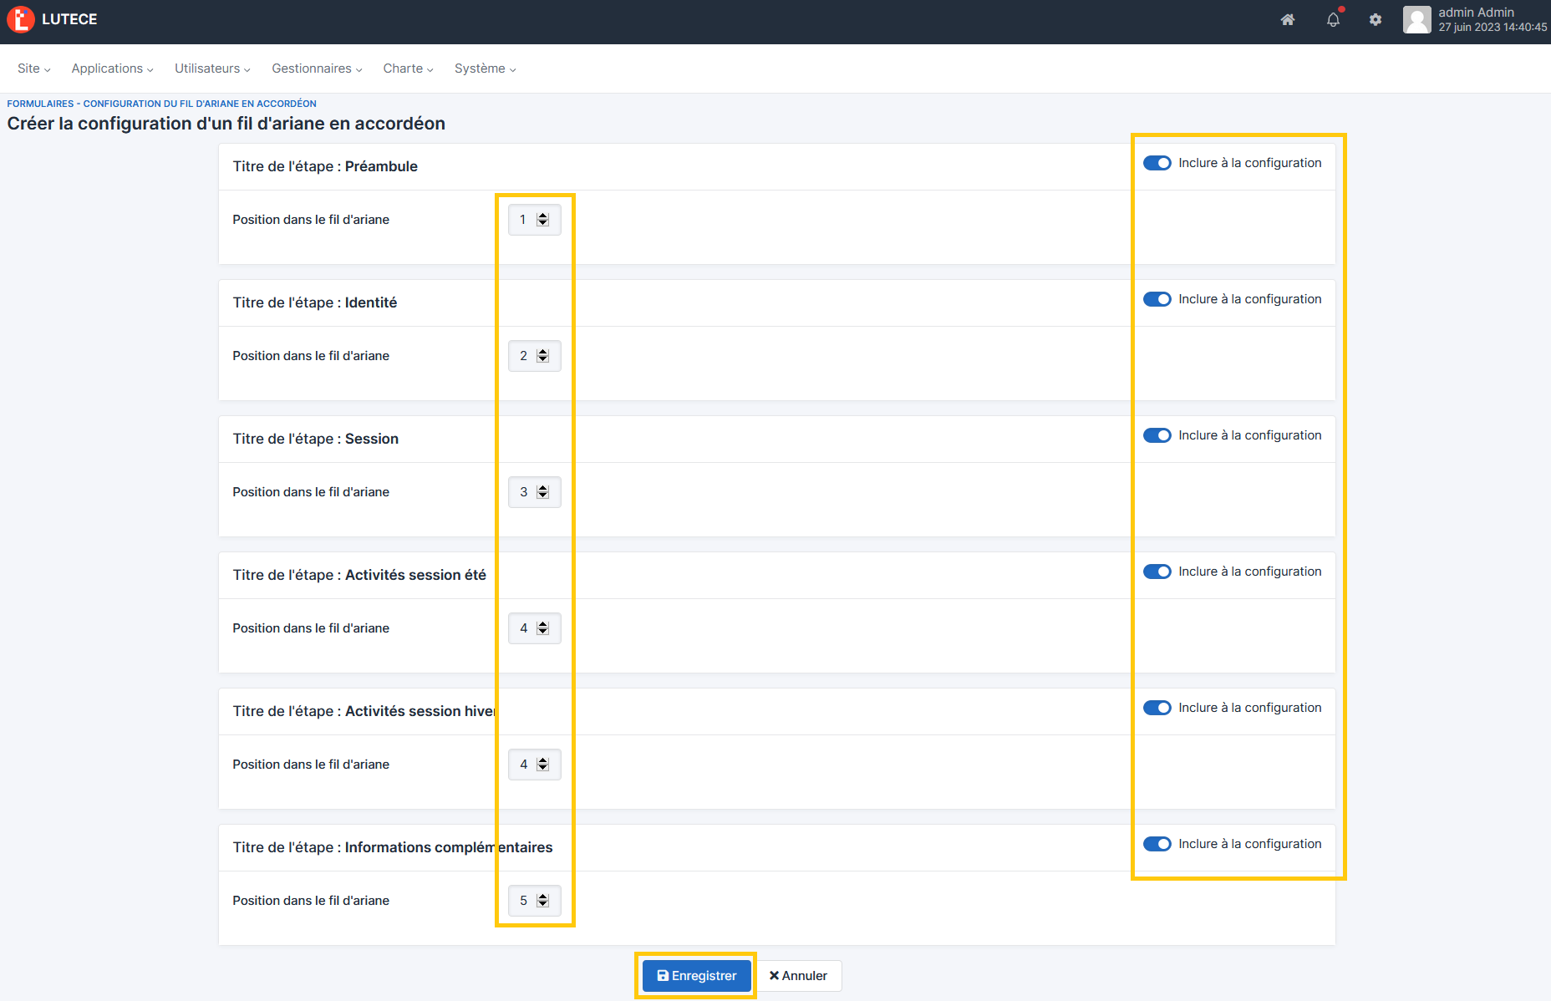The image size is (1551, 1001).
Task: Open the Applications dropdown menu
Action: [x=112, y=69]
